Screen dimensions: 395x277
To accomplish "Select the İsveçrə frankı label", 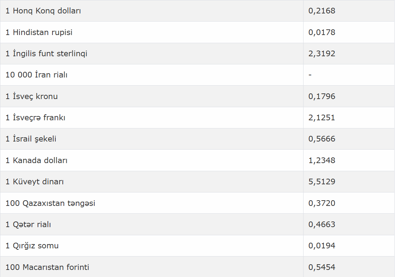I will (35, 118).
